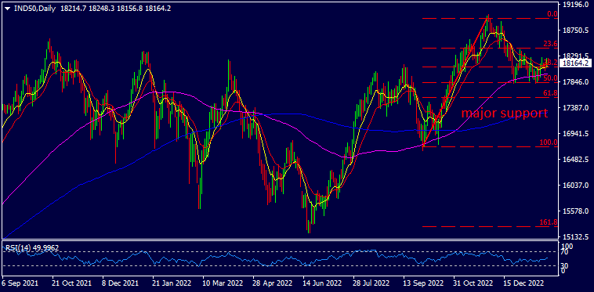Click the 16037.0 price axis value
Viewport: 594px width, 292px height.
575,185
